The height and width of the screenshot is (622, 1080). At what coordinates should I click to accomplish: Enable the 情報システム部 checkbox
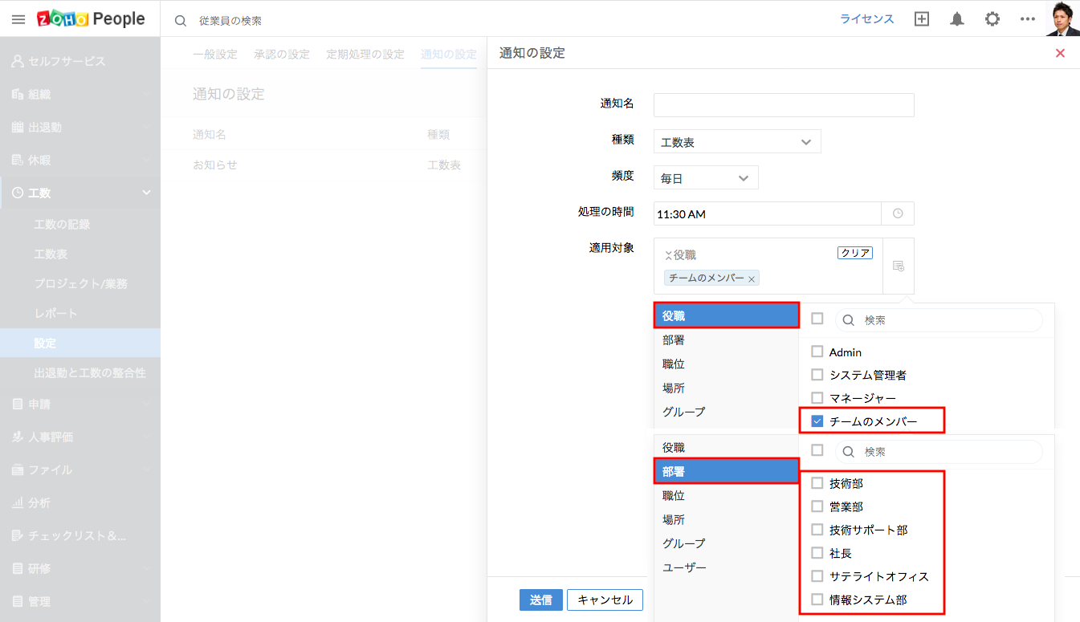click(817, 599)
